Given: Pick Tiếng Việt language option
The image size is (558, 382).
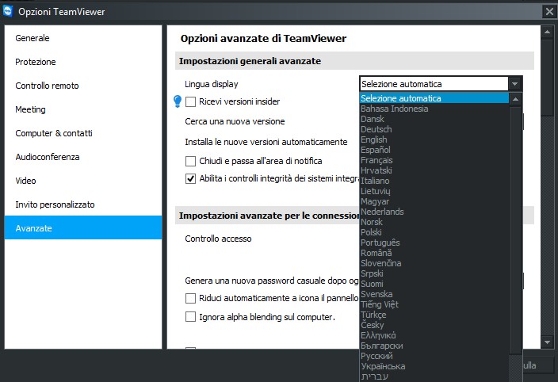Looking at the screenshot, I should click(434, 304).
